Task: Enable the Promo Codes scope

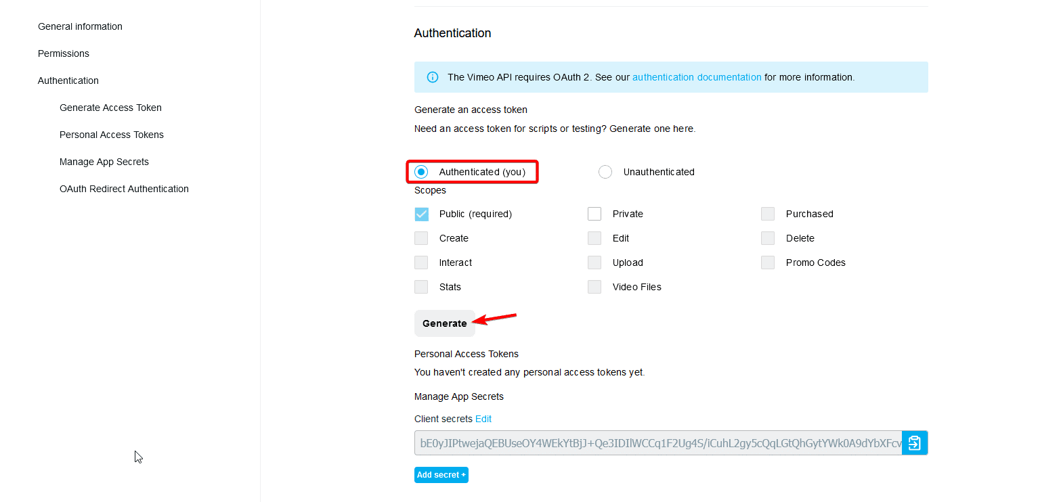Action: coord(768,263)
